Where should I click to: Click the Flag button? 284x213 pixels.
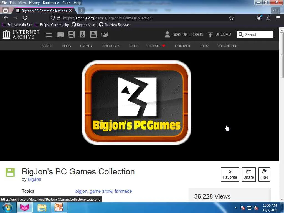click(x=264, y=174)
